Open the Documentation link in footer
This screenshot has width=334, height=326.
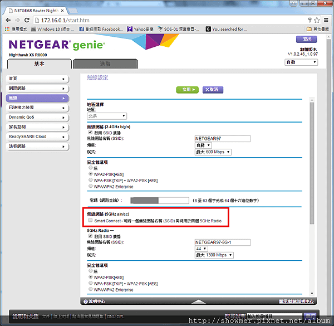click(46, 317)
